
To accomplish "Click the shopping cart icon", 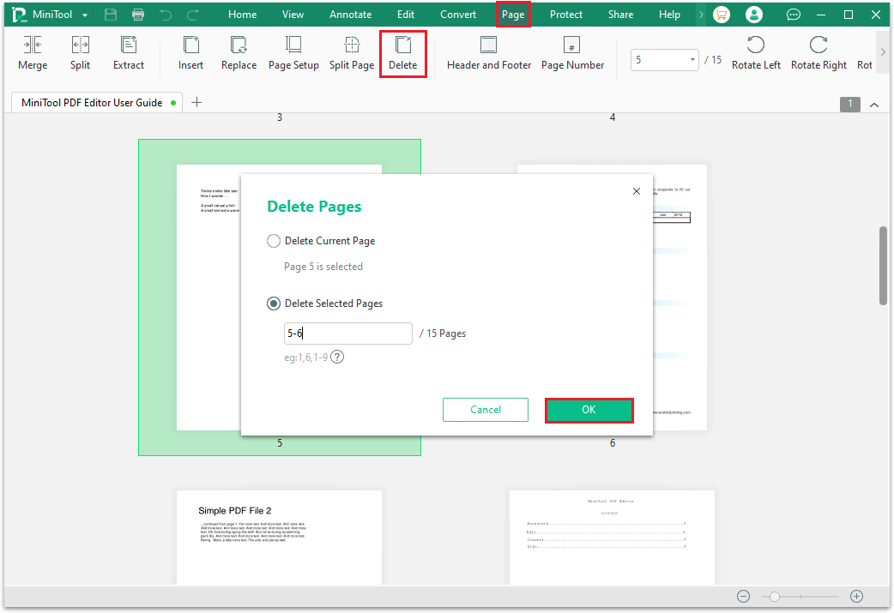I will [722, 15].
